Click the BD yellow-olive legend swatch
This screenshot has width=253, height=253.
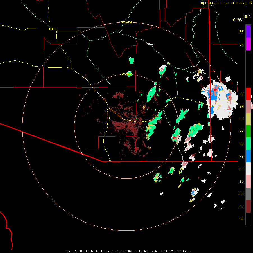point(248,119)
